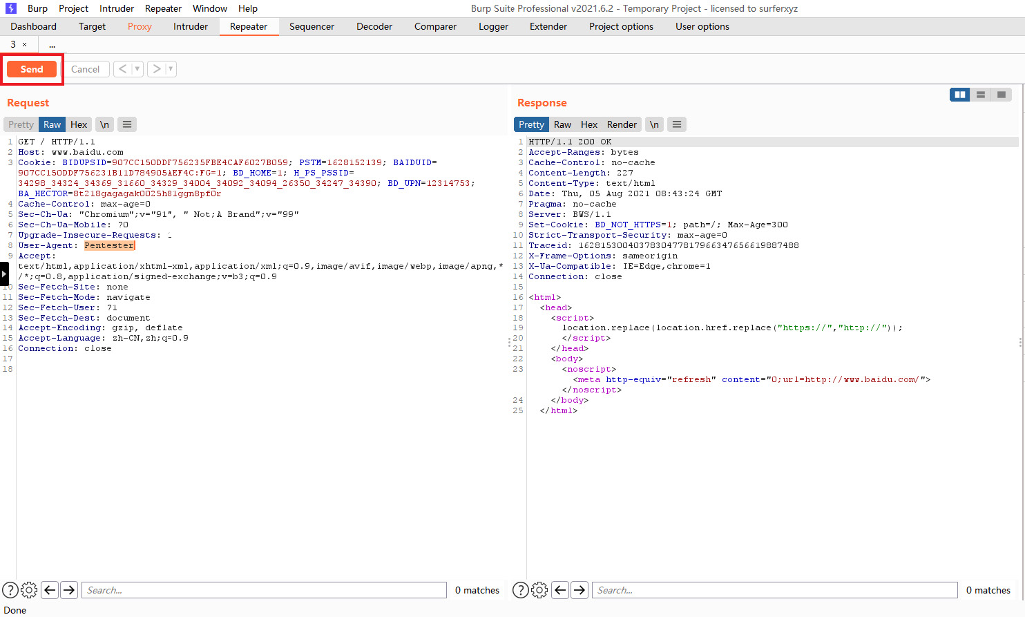Screen dimensions: 1025x617
Task: Open the Project options tab
Action: click(621, 26)
